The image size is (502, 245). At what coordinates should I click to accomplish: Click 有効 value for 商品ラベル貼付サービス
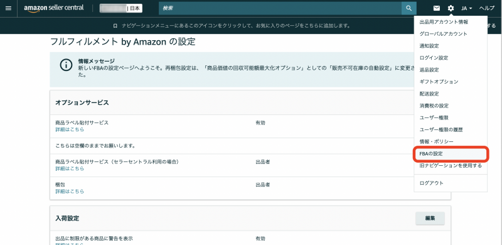tap(260, 123)
